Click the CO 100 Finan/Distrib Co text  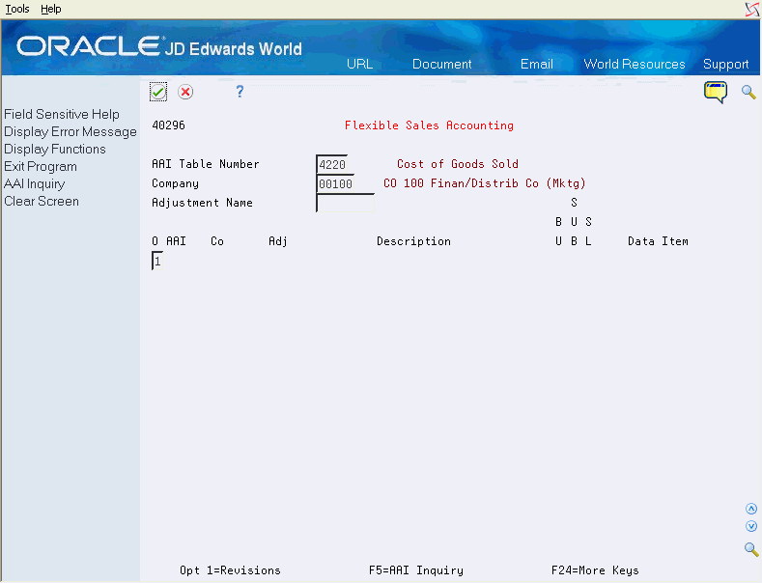coord(485,183)
